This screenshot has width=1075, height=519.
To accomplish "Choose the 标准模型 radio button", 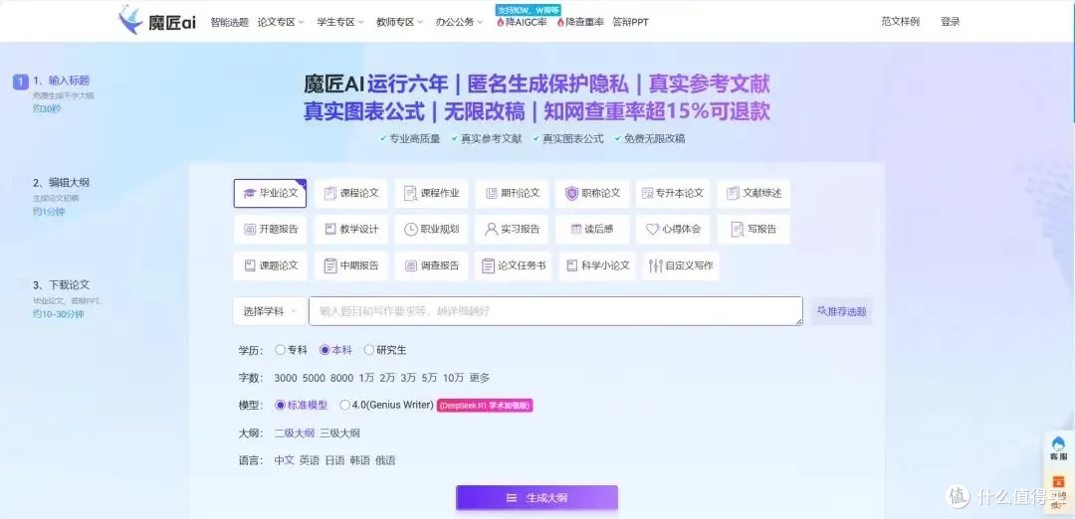I will click(x=280, y=405).
